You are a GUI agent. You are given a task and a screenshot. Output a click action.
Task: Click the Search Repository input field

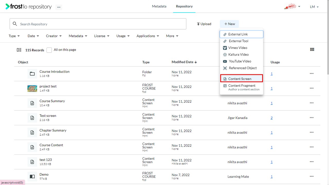click(x=98, y=24)
